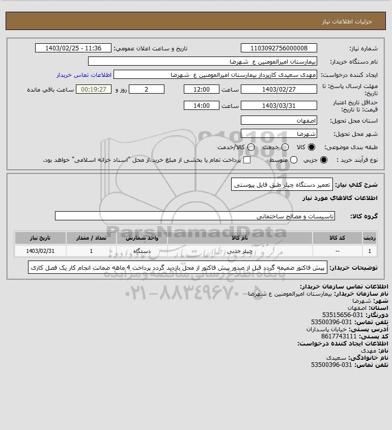Click the delivery city field شهرضا

(278, 133)
